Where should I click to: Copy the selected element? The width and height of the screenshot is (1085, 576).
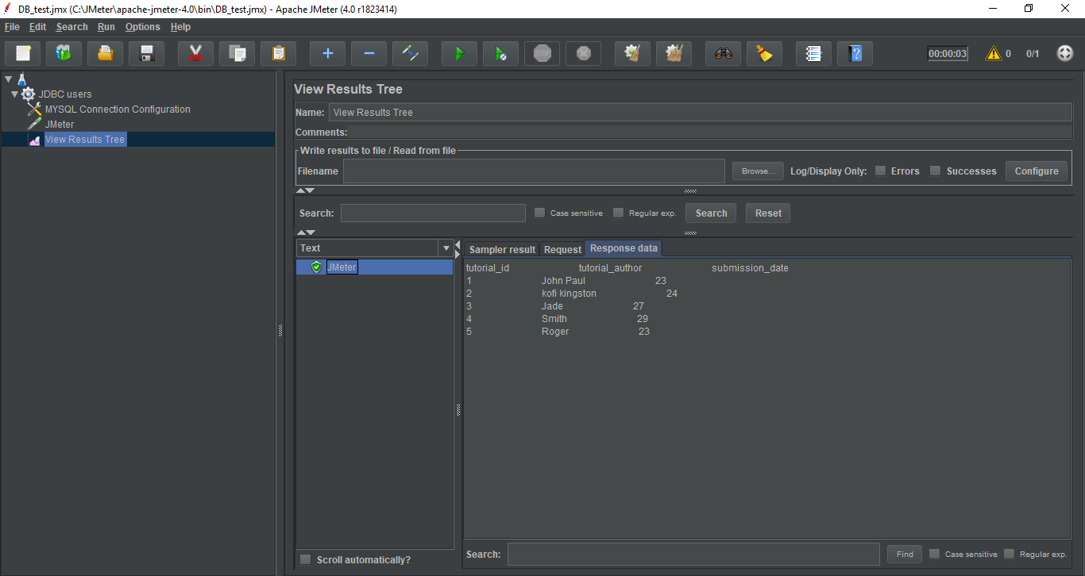(x=237, y=54)
